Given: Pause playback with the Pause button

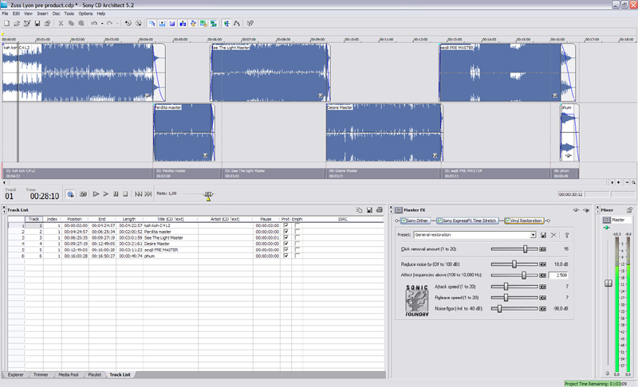Looking at the screenshot, I should (116, 194).
